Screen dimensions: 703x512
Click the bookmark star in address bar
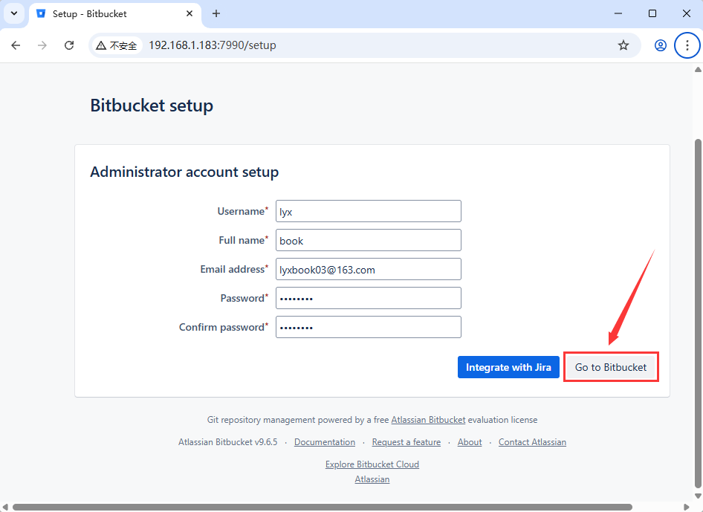click(x=623, y=45)
